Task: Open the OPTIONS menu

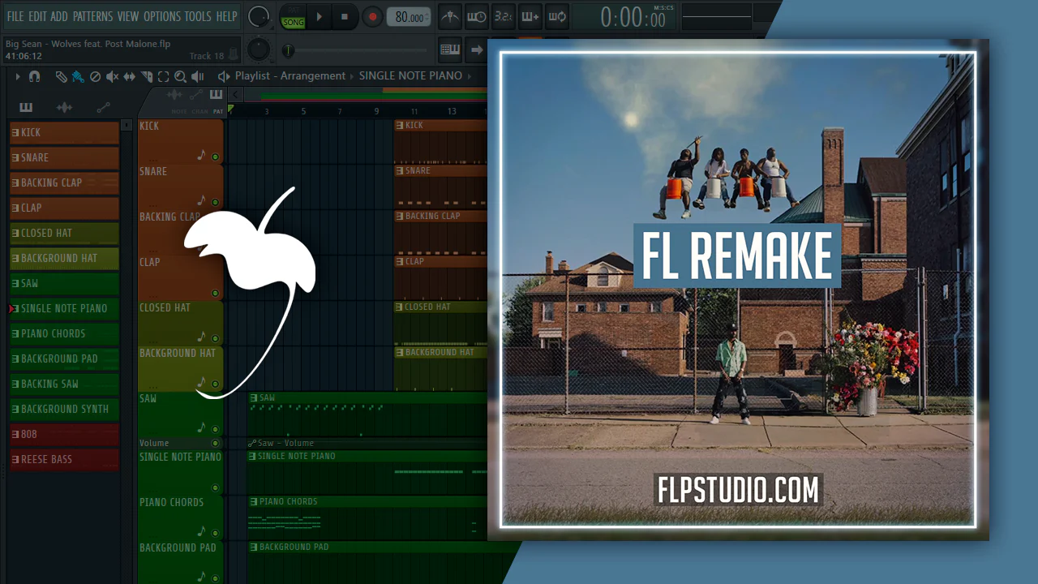Action: 162,16
